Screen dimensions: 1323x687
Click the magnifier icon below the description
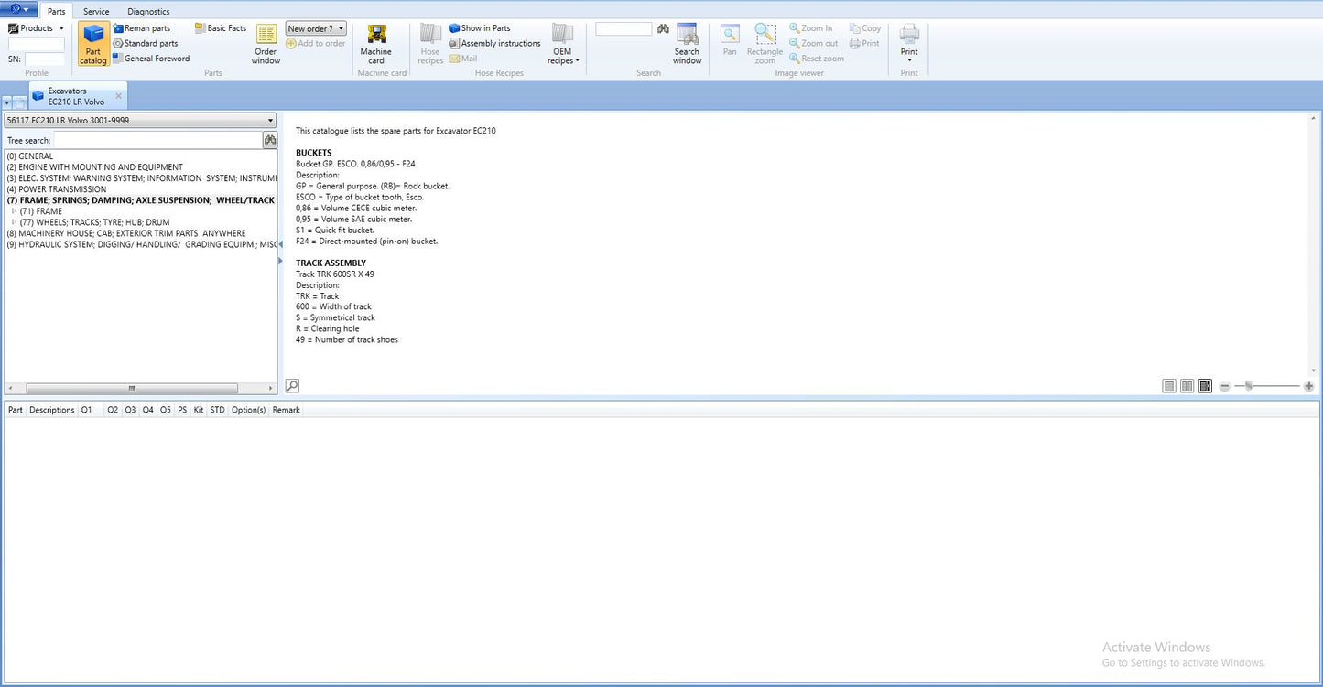pos(292,386)
